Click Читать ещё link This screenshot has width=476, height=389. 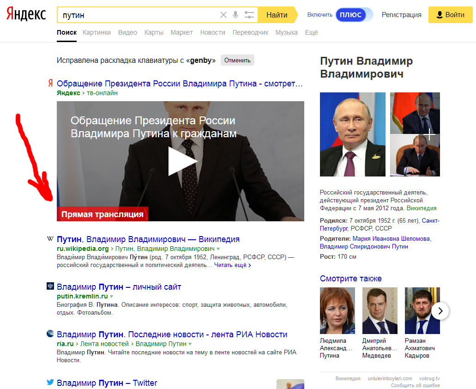click(x=233, y=265)
